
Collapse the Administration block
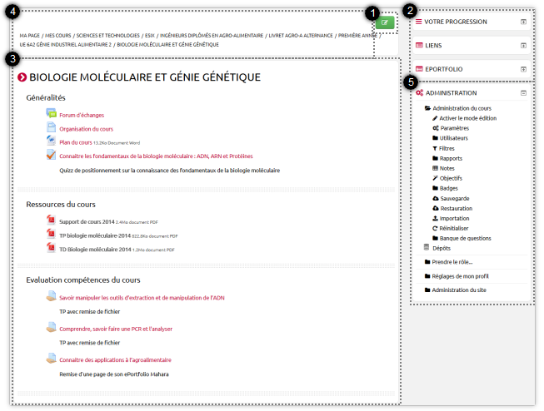[x=523, y=93]
